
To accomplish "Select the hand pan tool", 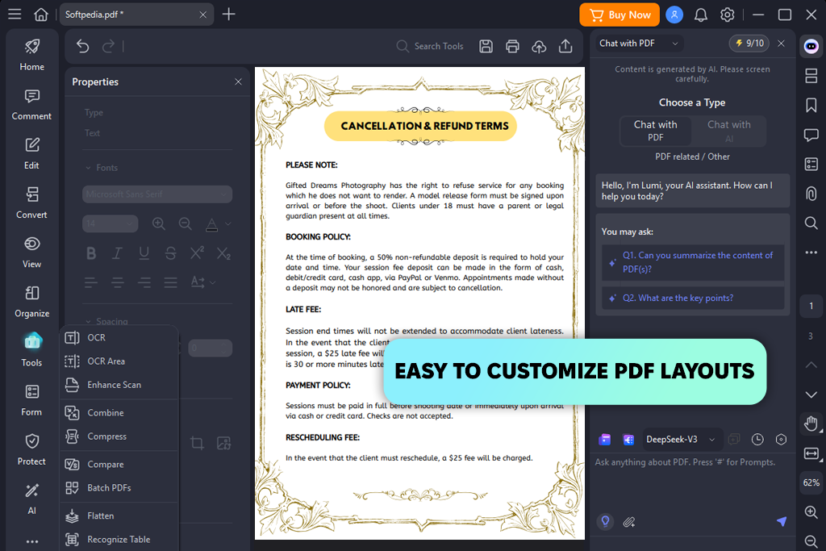I will pos(811,423).
